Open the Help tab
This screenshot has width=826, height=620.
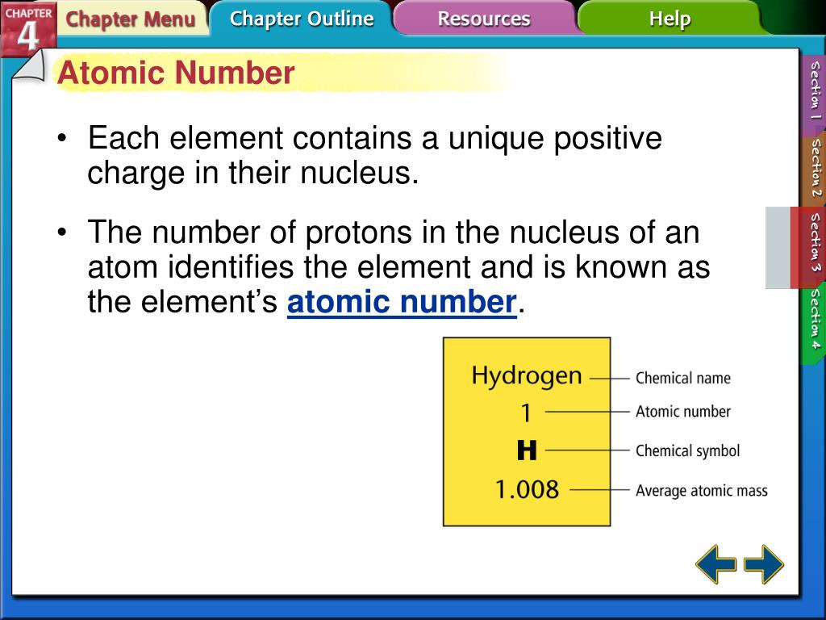(669, 19)
